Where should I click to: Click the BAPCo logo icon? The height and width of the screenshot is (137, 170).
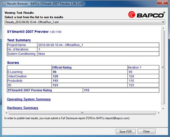coord(132,15)
